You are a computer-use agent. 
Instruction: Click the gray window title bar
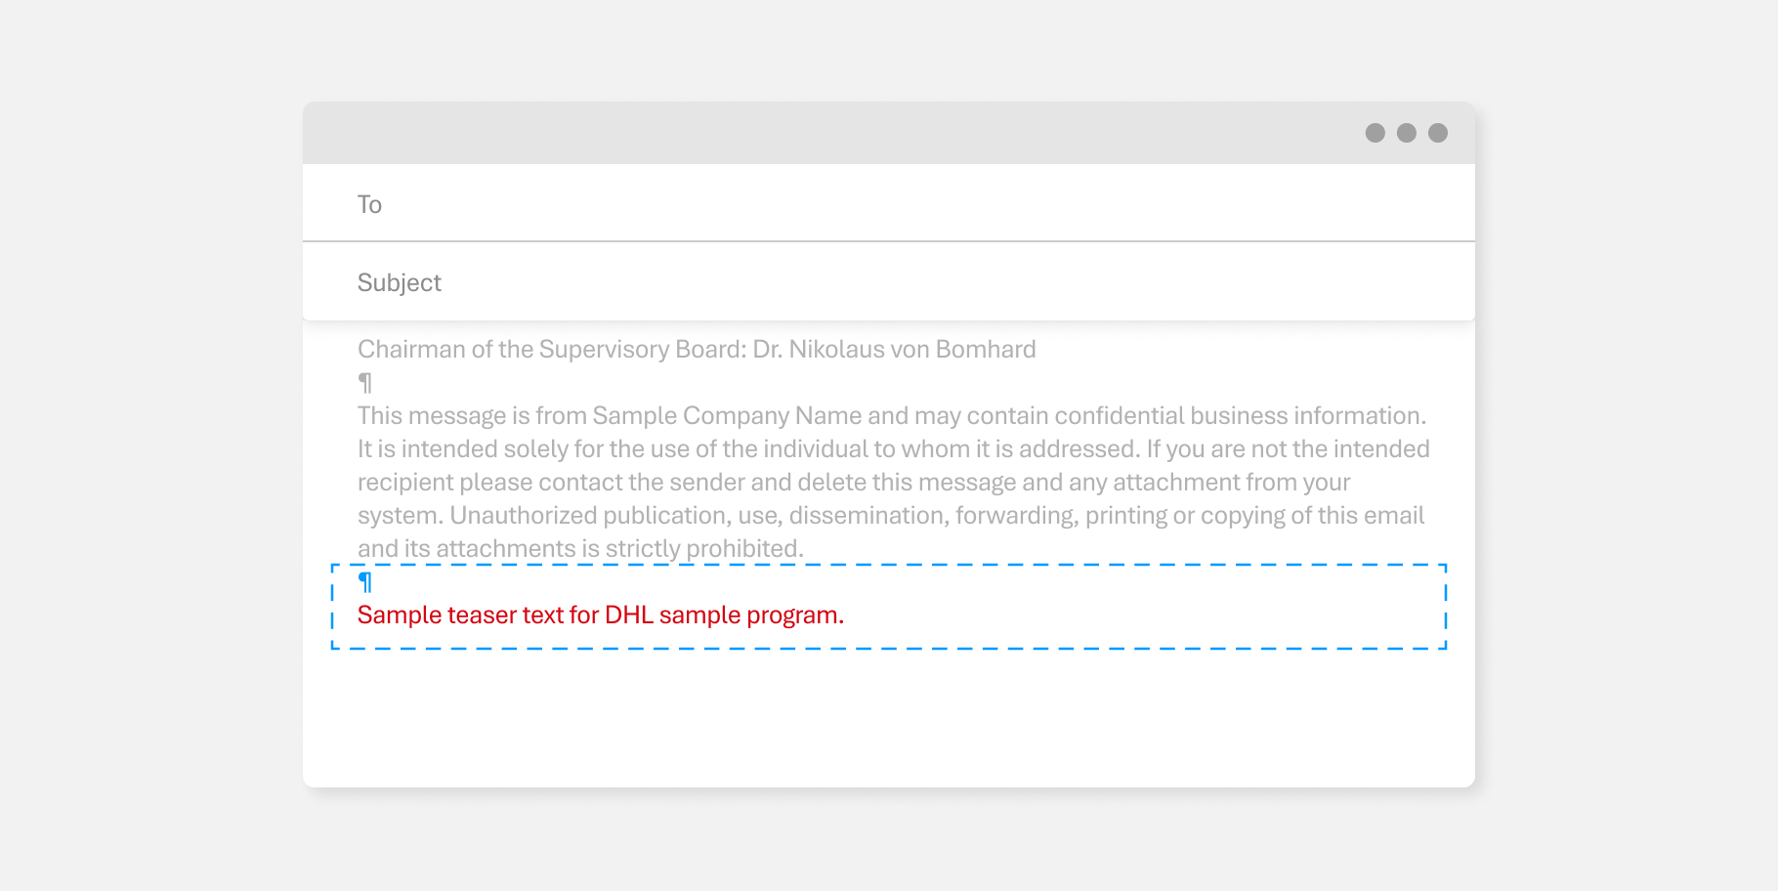(x=830, y=133)
